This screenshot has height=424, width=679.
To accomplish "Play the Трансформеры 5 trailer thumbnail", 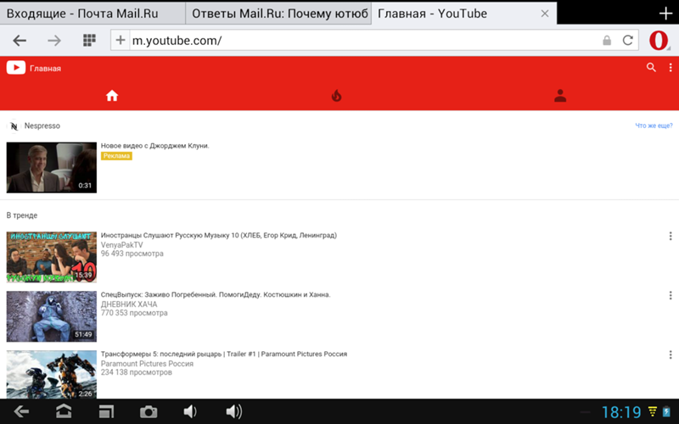I will point(52,374).
